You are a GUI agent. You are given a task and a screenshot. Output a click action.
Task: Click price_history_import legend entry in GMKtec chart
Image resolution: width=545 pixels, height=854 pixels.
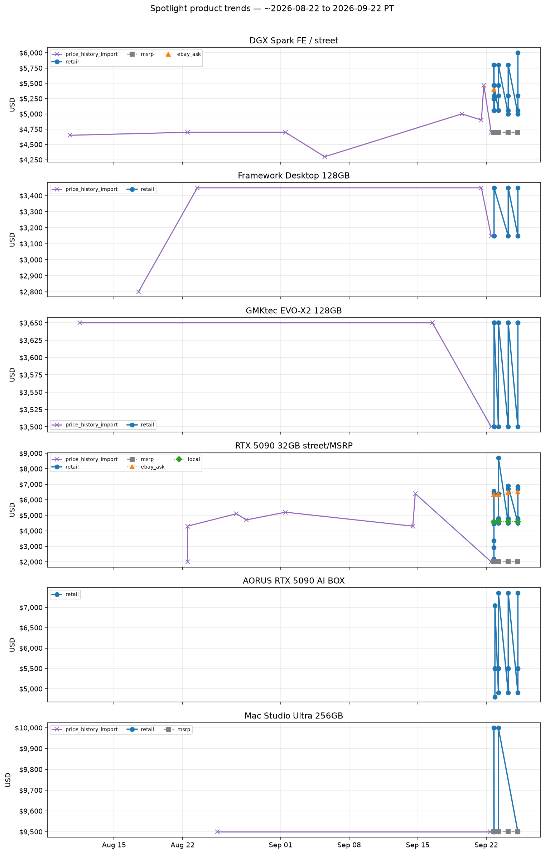[85, 425]
